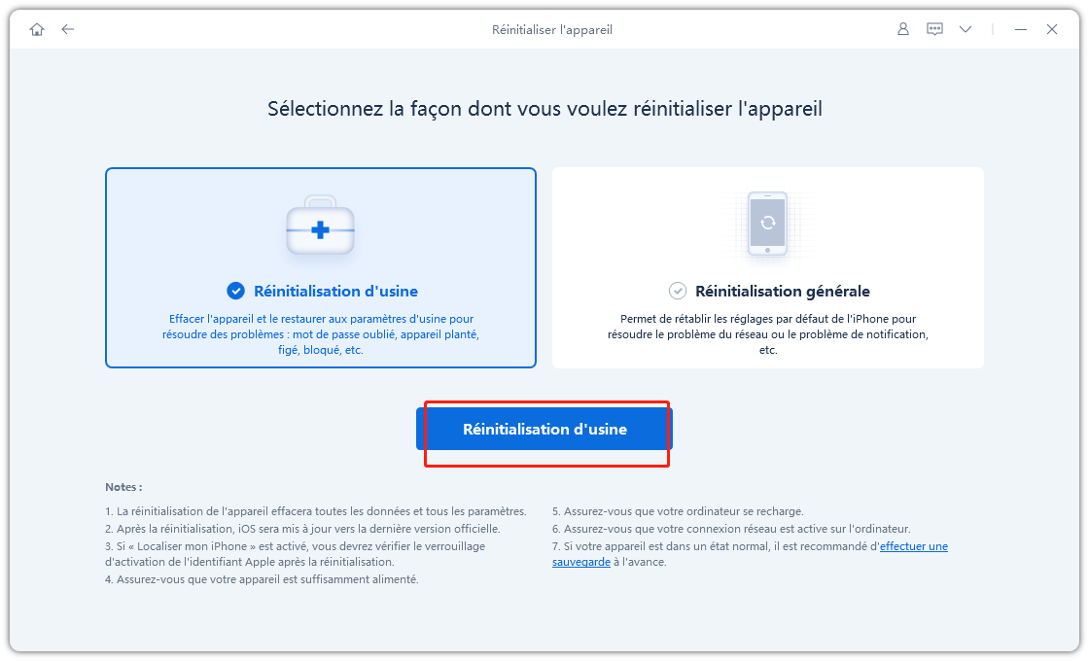1089x661 pixels.
Task: Minimize the window
Action: pos(1020,29)
